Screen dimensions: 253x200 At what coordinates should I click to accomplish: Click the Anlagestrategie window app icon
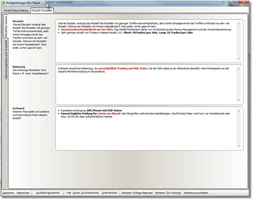pyautogui.click(x=3, y=3)
